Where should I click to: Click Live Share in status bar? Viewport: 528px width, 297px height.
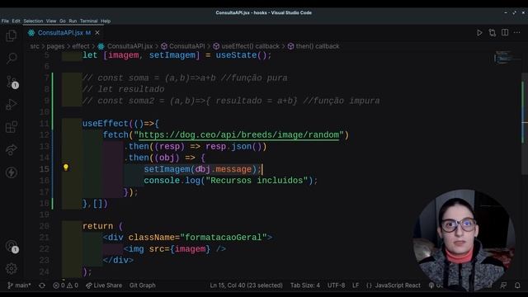[x=104, y=285]
